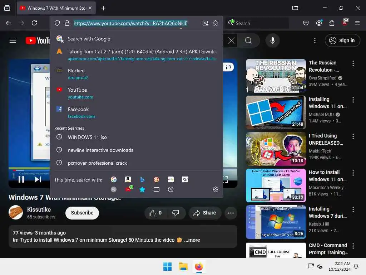
Task: Open YouTube settings three-dot menu
Action: (x=315, y=40)
